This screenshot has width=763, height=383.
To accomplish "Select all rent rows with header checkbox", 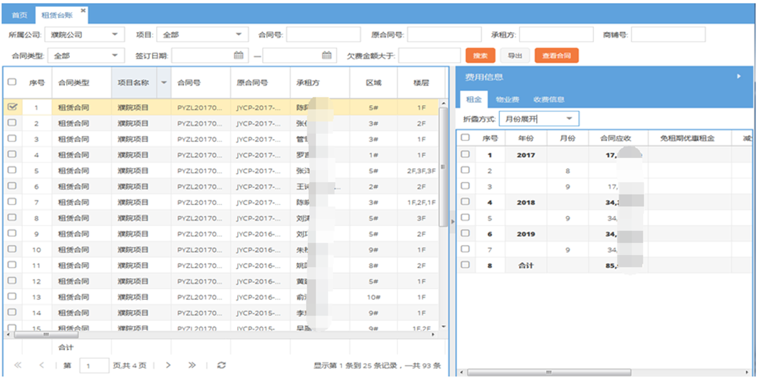I will pos(465,137).
